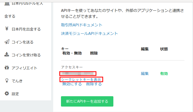193x112 pixels.
Task: Open 取引所APIドキュメント link
Action: (81, 25)
